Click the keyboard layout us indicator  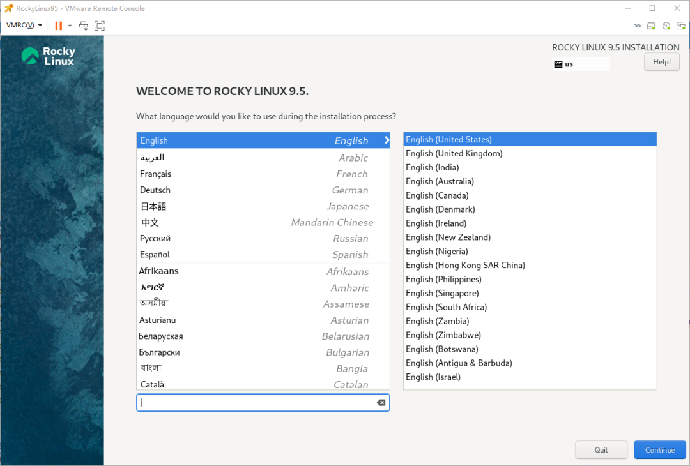pos(581,64)
